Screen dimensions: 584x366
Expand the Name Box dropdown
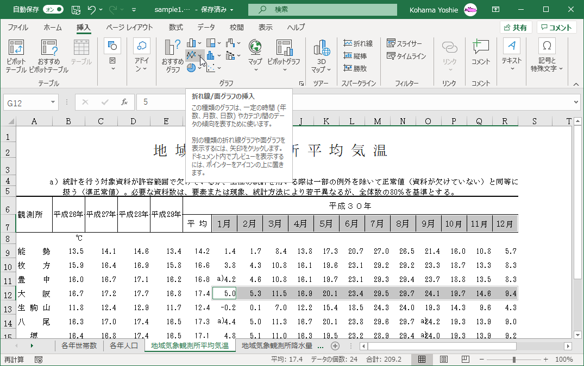pos(53,102)
